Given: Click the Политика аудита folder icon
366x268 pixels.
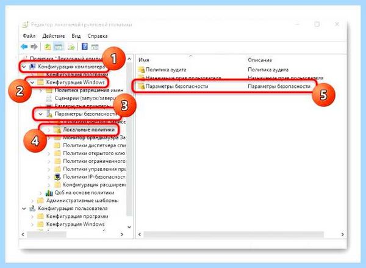Looking at the screenshot, I should (x=142, y=70).
